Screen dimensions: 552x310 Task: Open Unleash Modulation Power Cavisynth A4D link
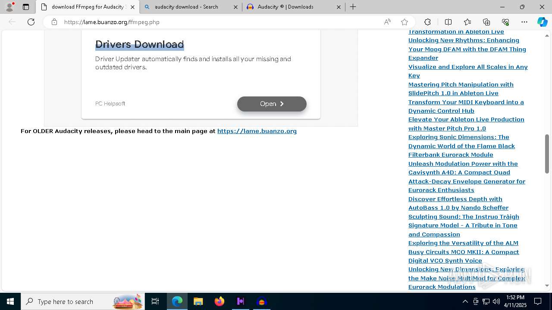click(x=467, y=177)
